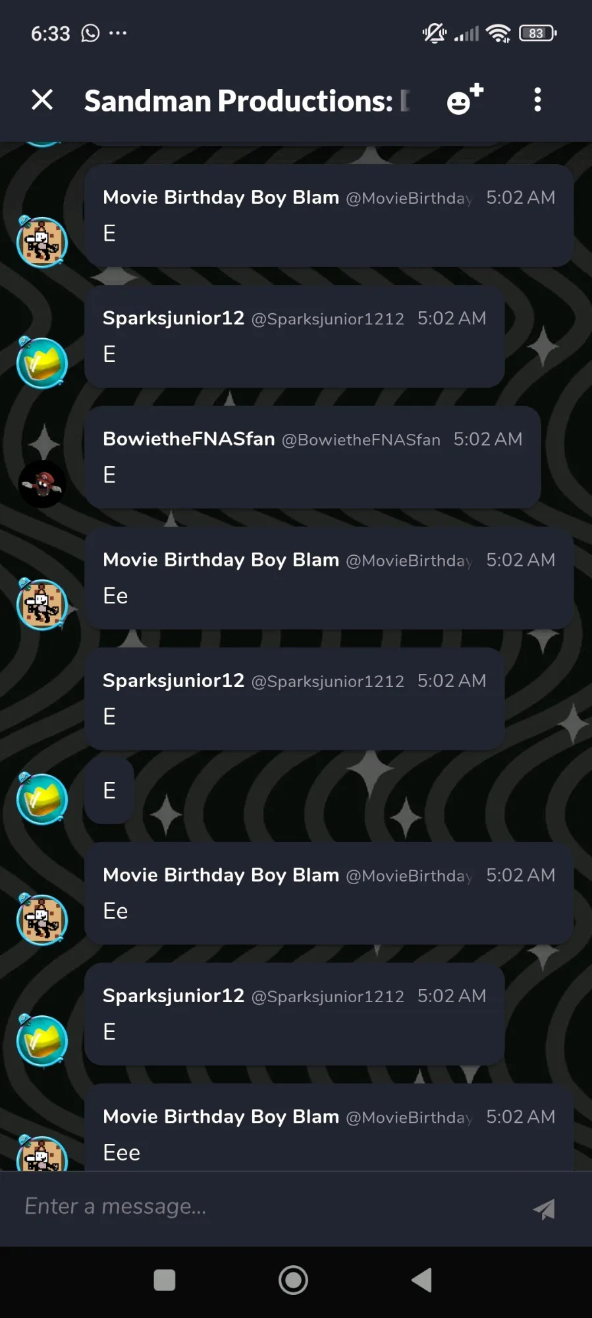Screen dimensions: 592x1318
Task: Tap the Android back triangle button
Action: click(x=421, y=1280)
